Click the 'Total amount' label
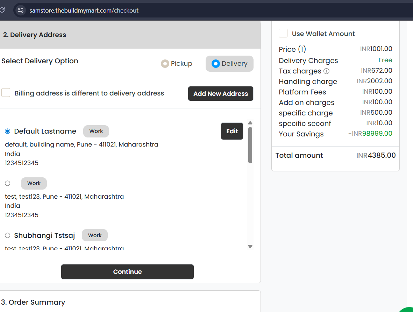 click(x=299, y=155)
